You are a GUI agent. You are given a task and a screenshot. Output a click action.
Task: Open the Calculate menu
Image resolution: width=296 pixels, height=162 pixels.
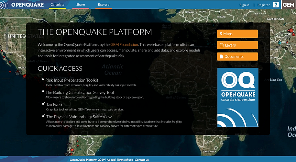coord(57,5)
